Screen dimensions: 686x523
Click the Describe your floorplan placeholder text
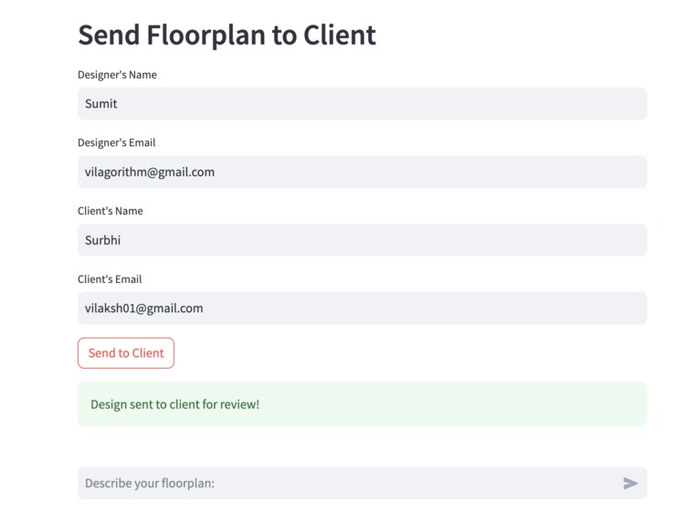coord(150,484)
